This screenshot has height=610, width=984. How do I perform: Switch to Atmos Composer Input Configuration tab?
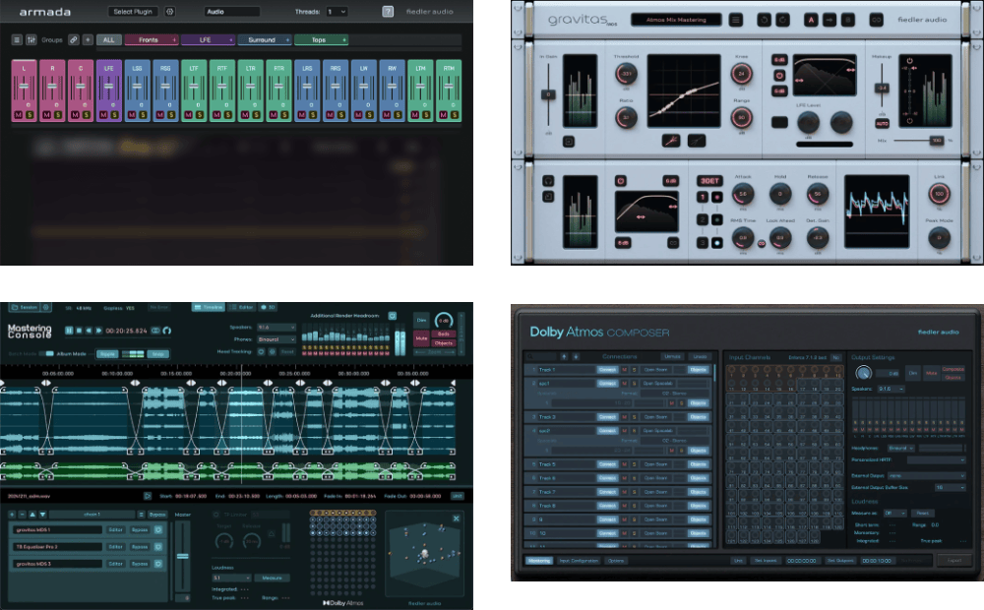(x=579, y=561)
